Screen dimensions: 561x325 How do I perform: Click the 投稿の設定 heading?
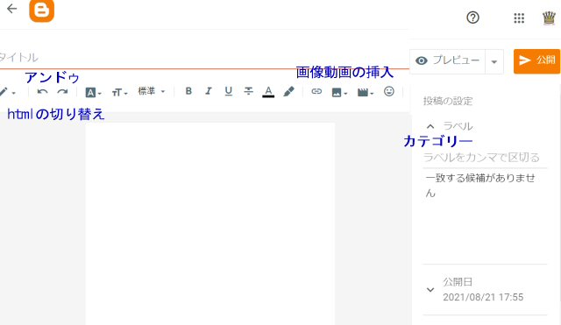click(x=448, y=102)
